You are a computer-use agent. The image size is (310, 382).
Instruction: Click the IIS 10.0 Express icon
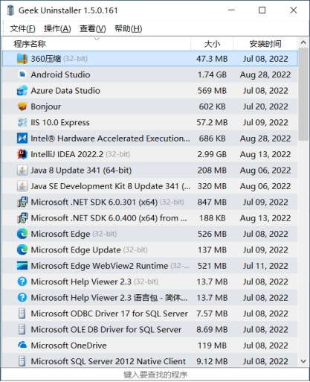pos(22,122)
